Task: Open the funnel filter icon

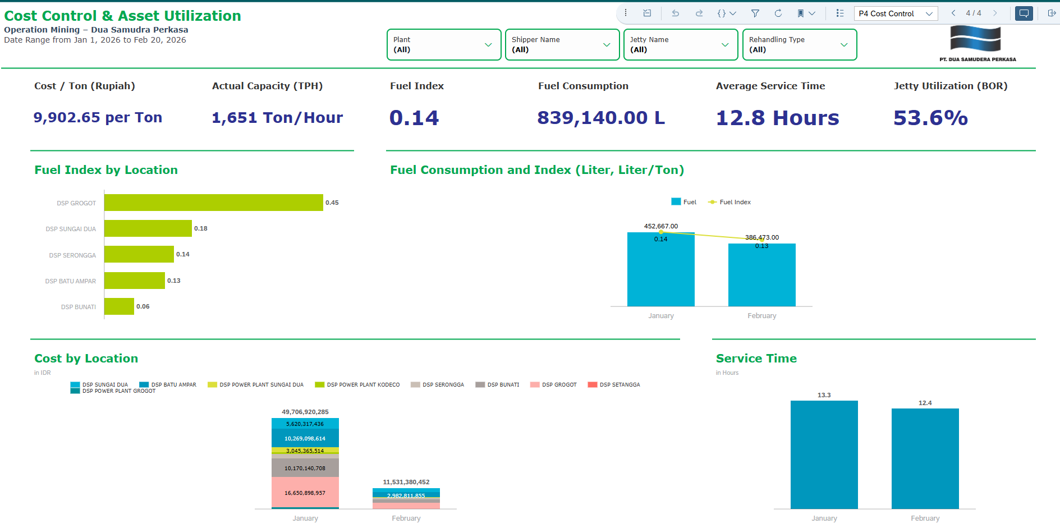Action: [755, 13]
